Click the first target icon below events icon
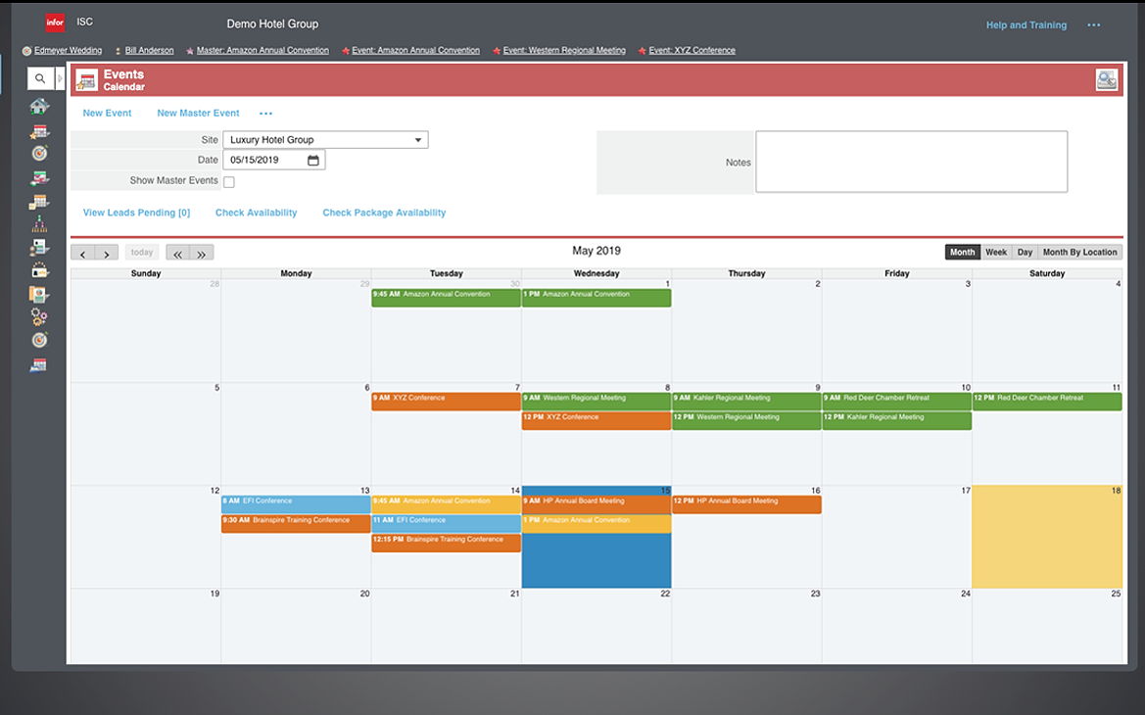Viewport: 1145px width, 715px height. point(39,153)
